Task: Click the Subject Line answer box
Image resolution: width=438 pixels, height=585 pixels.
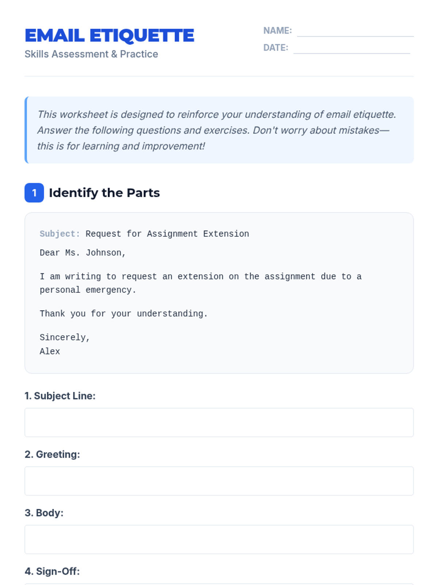Action: click(219, 422)
